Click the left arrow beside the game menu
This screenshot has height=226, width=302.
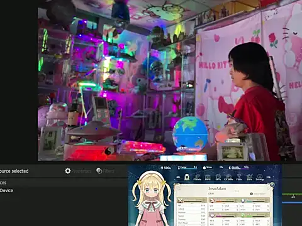[178, 177]
